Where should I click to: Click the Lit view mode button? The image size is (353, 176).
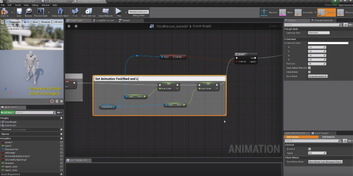coord(27,22)
